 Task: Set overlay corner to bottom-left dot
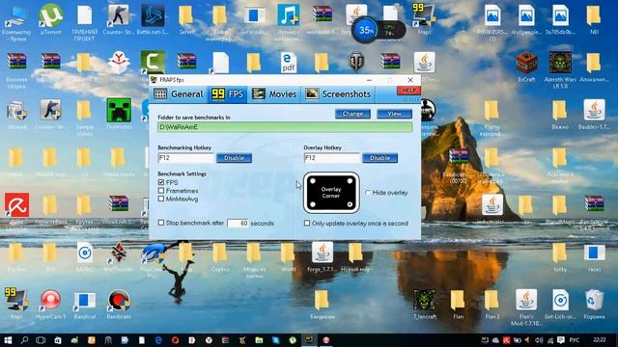coord(313,204)
